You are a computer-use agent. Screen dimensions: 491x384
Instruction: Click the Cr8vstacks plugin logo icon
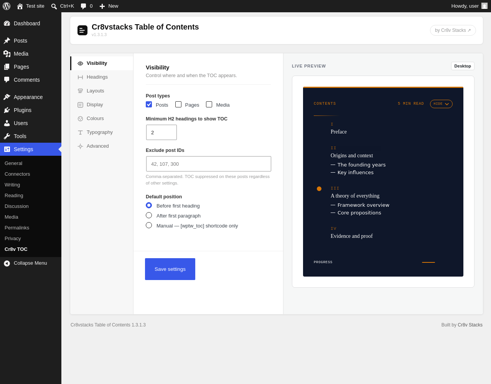click(82, 30)
